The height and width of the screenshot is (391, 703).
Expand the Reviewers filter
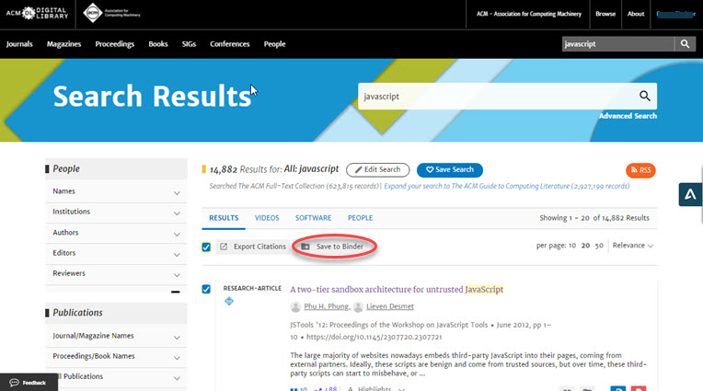[x=117, y=273]
